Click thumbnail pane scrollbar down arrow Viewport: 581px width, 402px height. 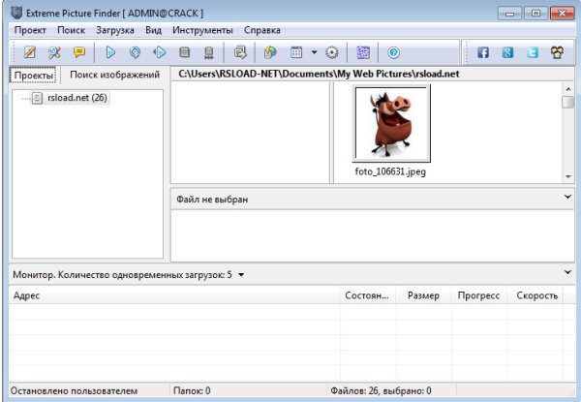pyautogui.click(x=568, y=176)
